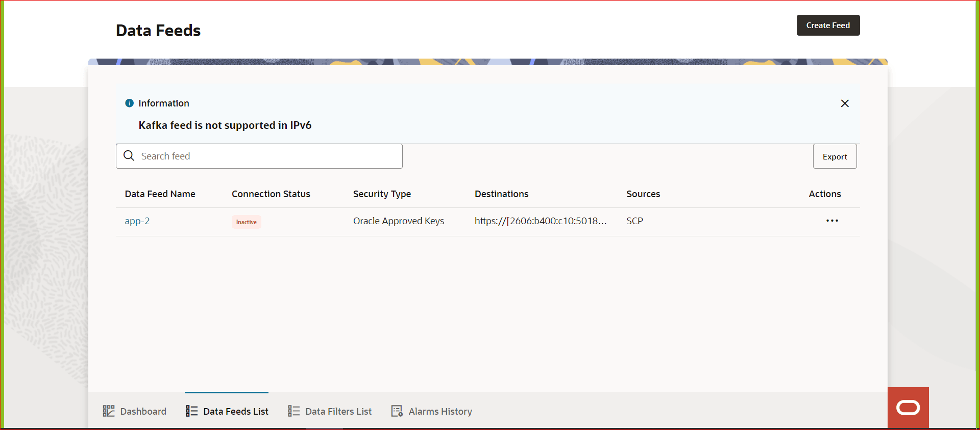Click the Sources column header
The image size is (980, 430).
(643, 194)
